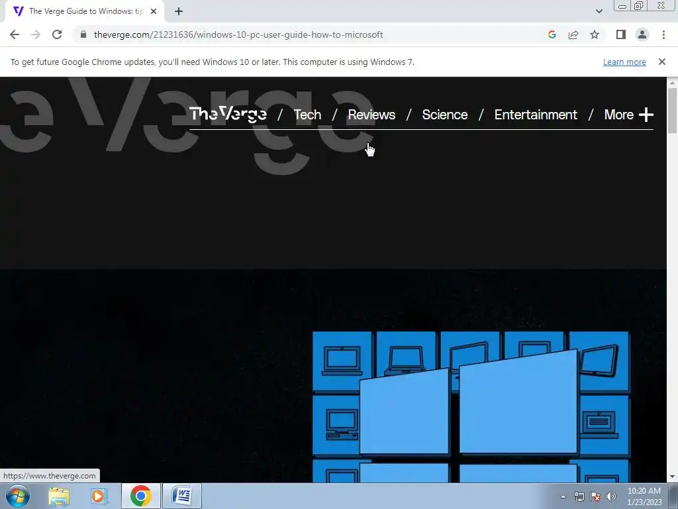Click the scrollbar down arrow
Viewport: 678px width, 509px height.
(672, 477)
